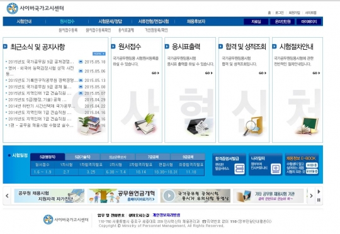
Task: Click the chalkboard book image in 시험절차안내 card
Action: [x=307, y=126]
